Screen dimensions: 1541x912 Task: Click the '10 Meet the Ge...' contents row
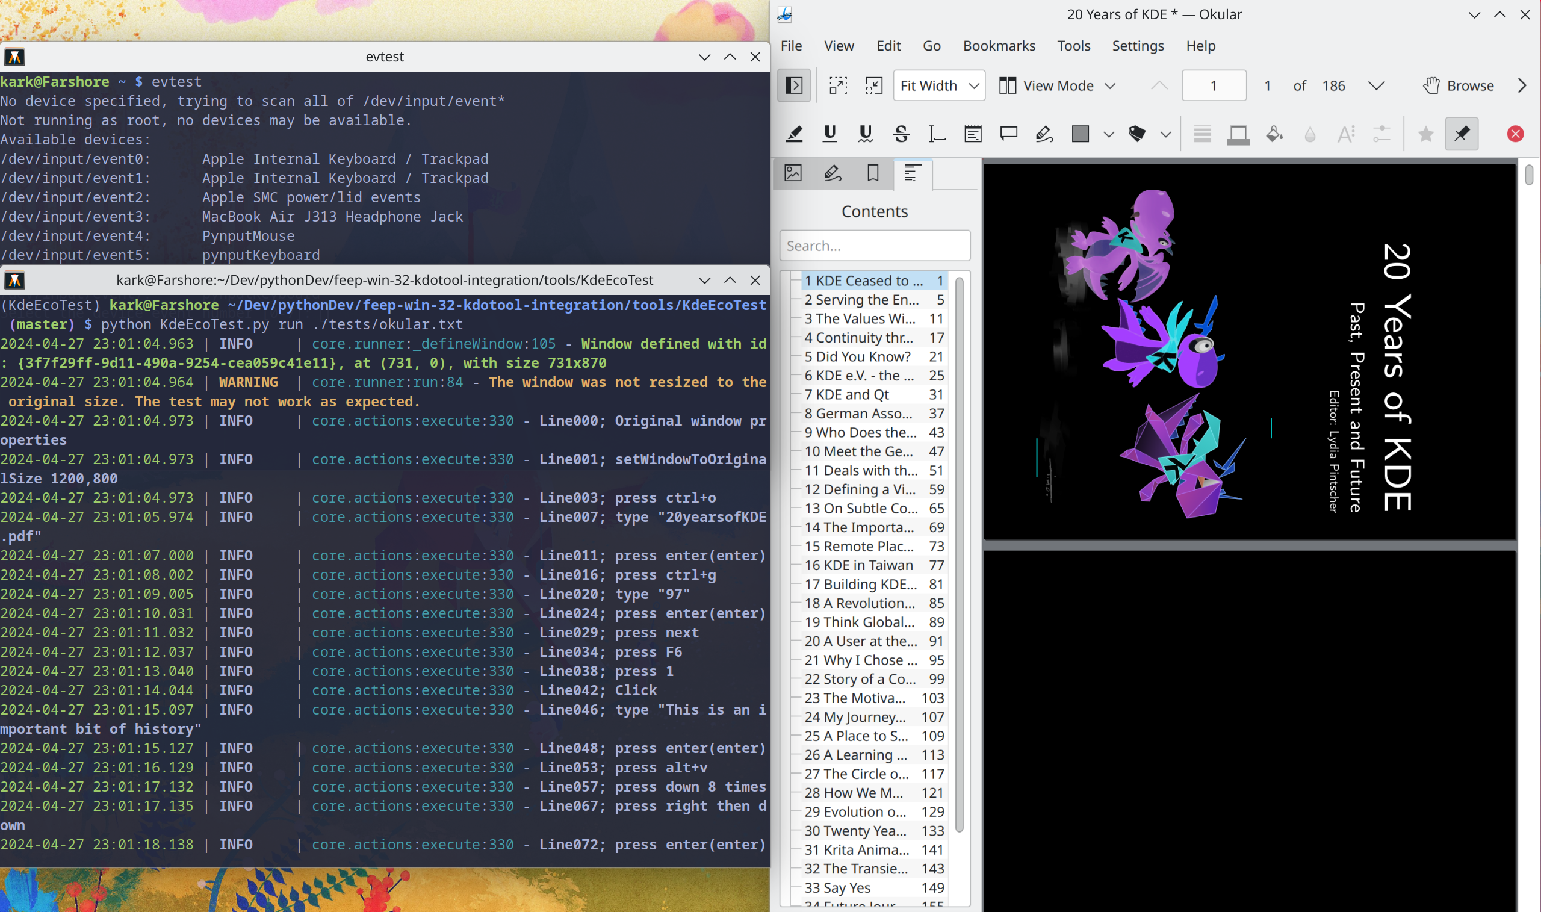[873, 451]
